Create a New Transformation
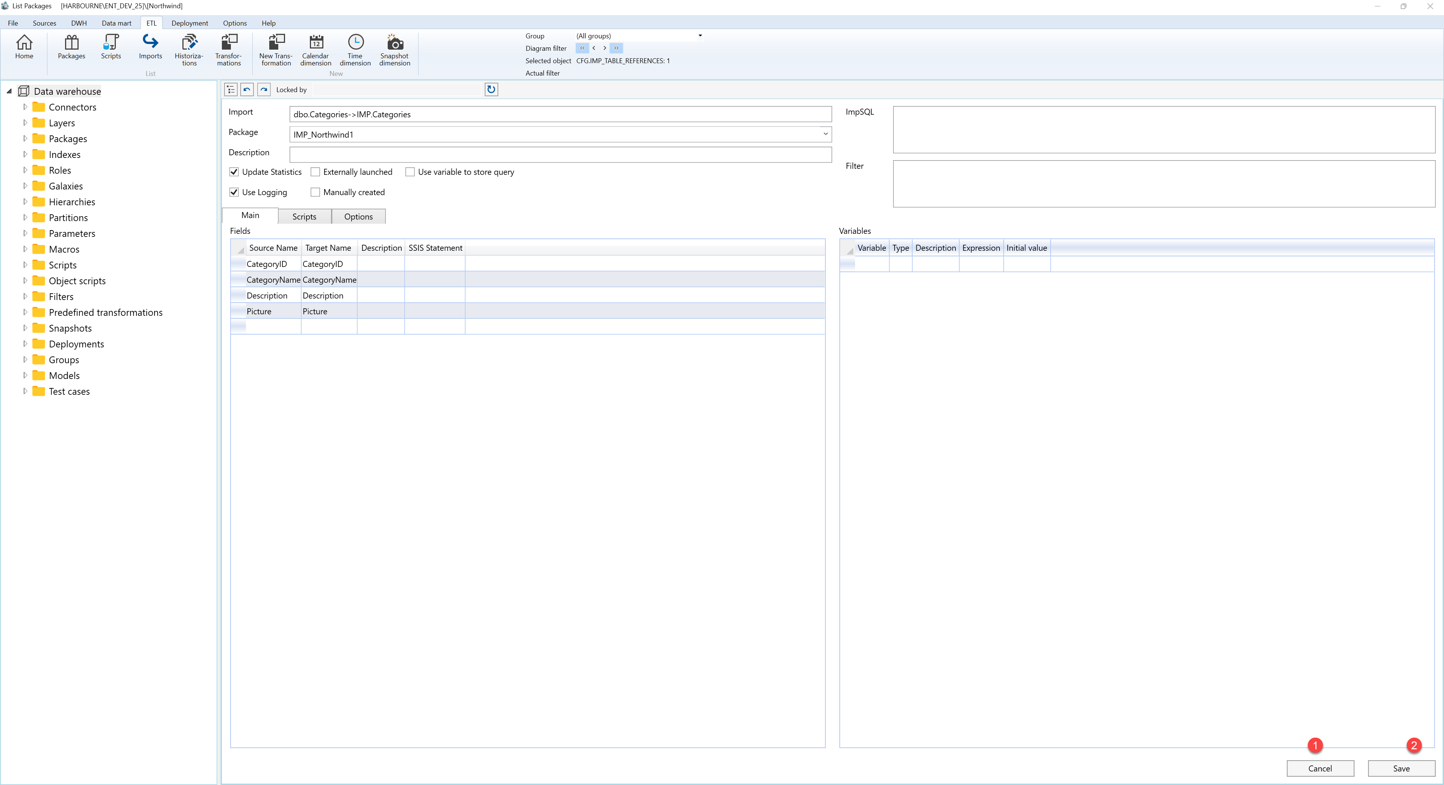The image size is (1444, 785). coord(276,50)
